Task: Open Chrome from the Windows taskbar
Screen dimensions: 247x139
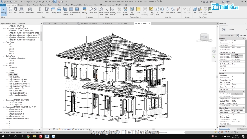Action: pyautogui.click(x=28, y=136)
